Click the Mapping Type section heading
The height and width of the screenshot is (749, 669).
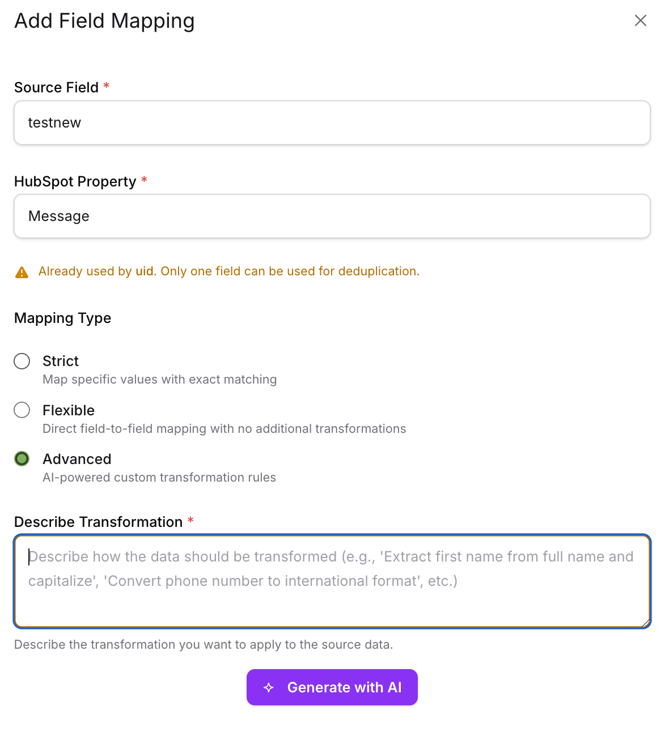pos(62,318)
